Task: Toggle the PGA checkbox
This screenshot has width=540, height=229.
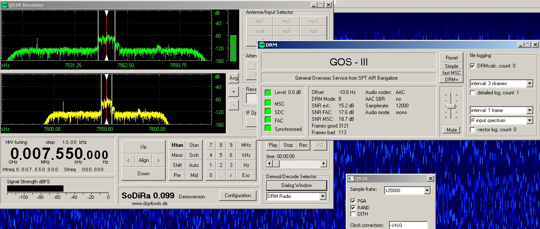Action: 353,201
